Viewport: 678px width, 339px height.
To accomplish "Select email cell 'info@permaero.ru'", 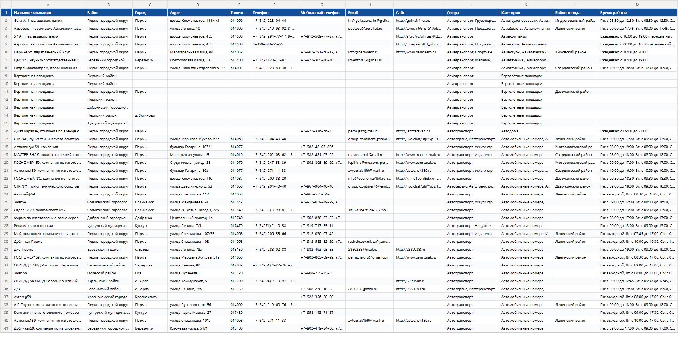I will pos(369,52).
